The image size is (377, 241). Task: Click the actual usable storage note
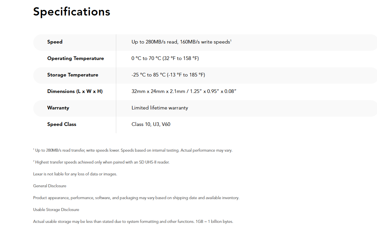coord(133,222)
